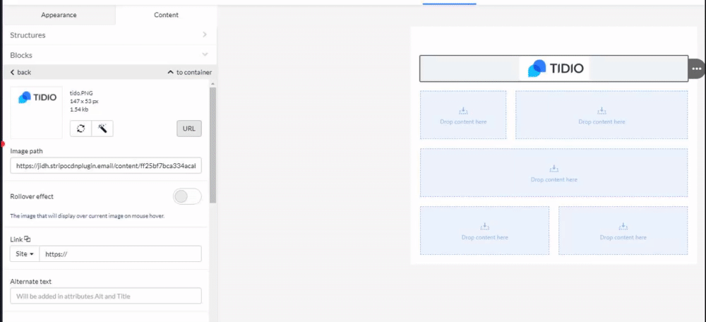The image size is (706, 322).
Task: Click the drop icon in the top-left empty container
Action: 463,111
